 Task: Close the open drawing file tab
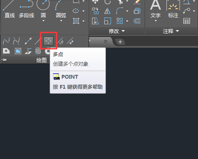[106, 41]
